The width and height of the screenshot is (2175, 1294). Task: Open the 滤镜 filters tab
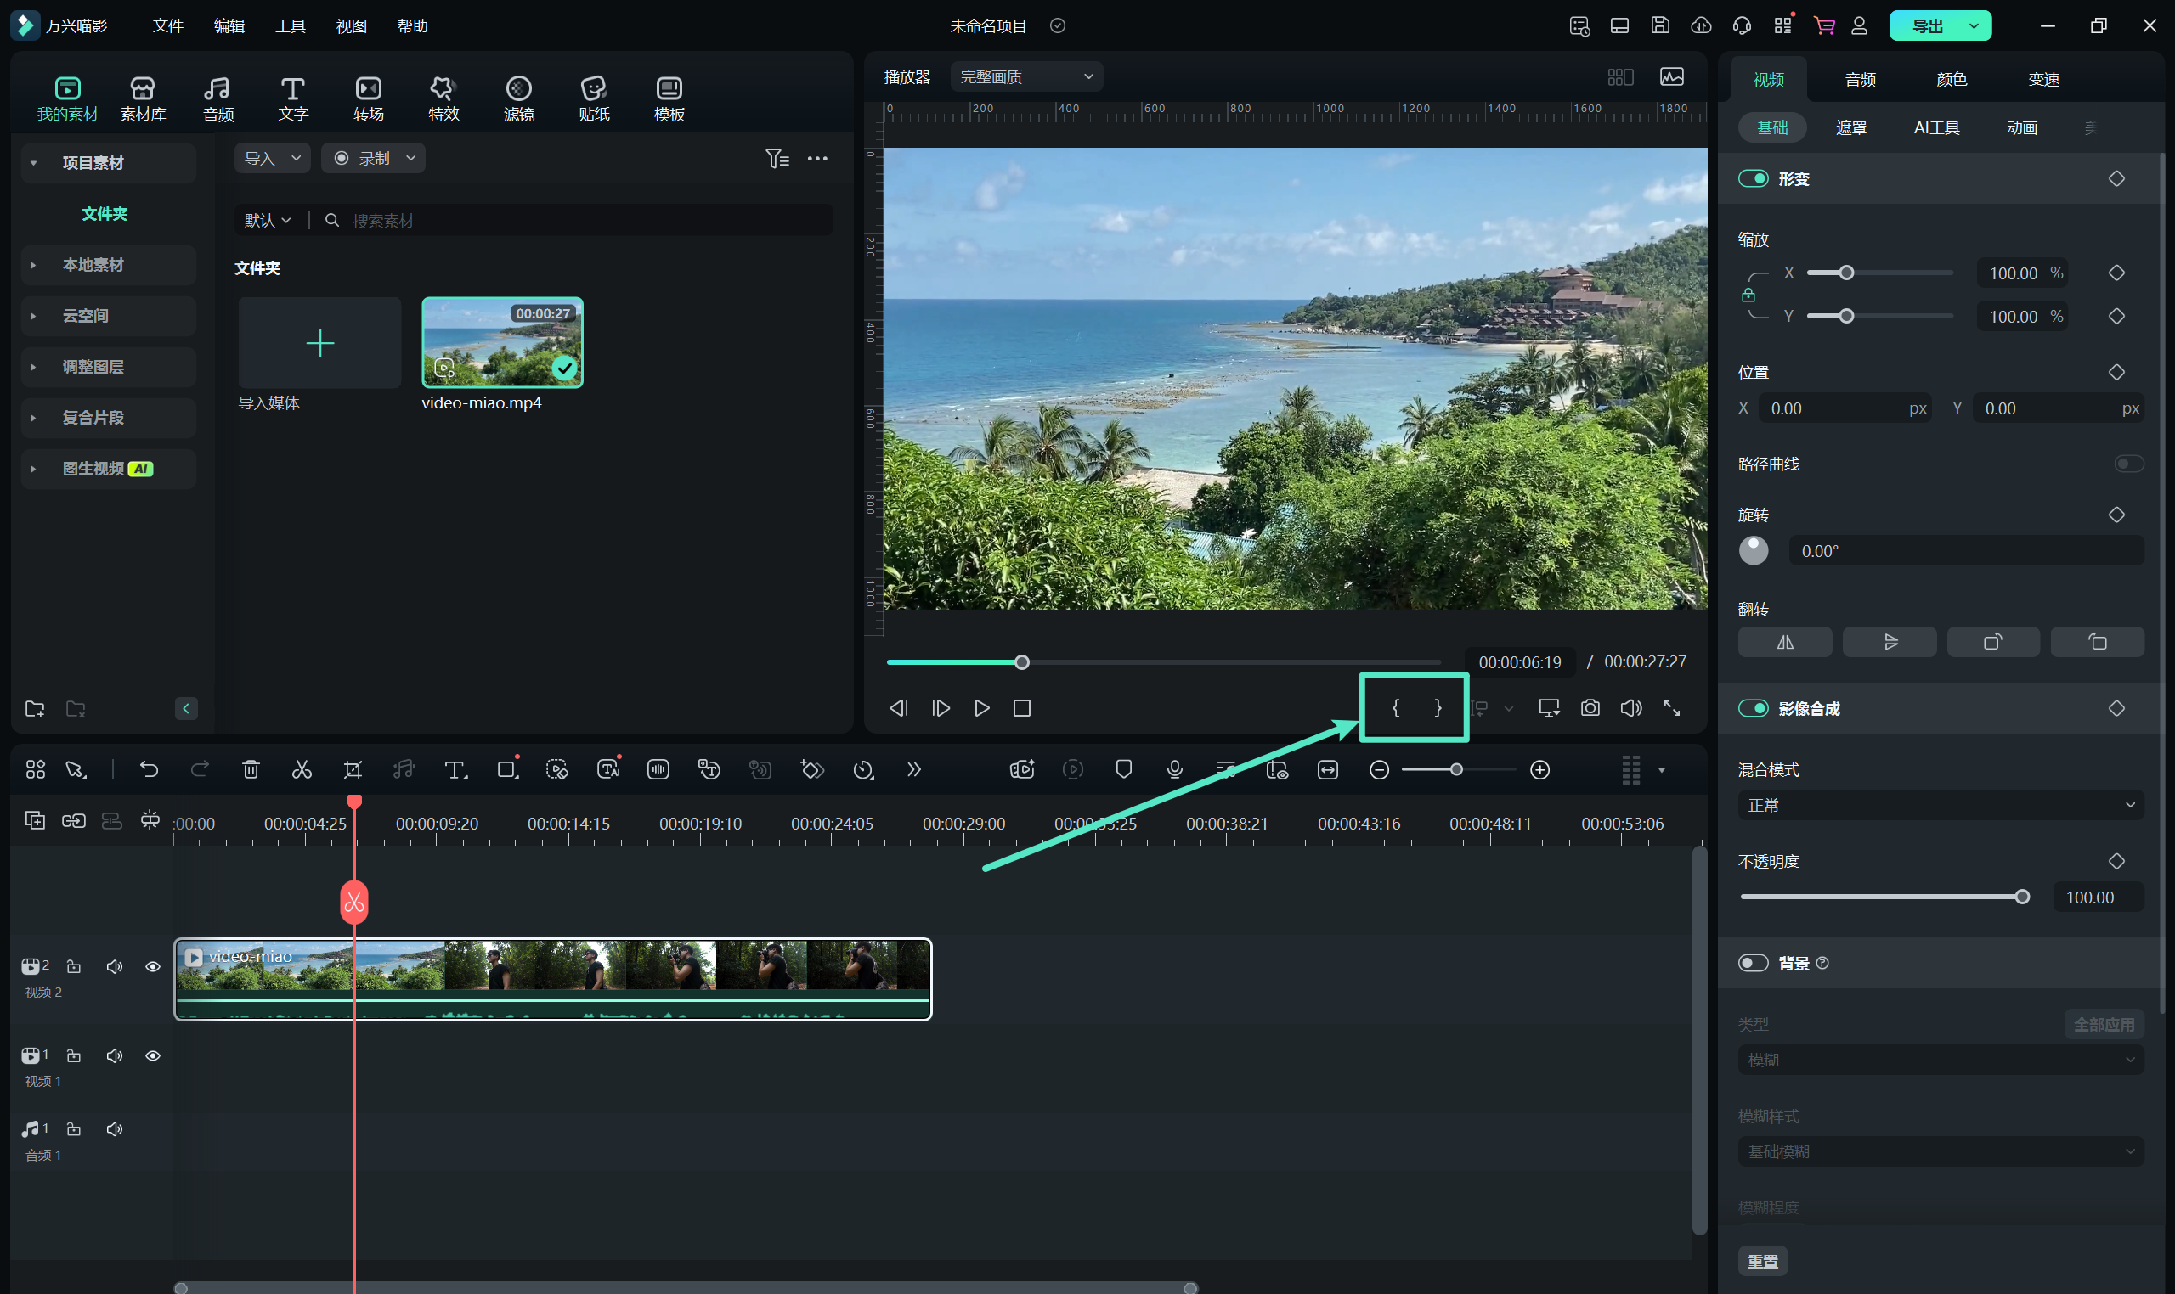point(519,98)
